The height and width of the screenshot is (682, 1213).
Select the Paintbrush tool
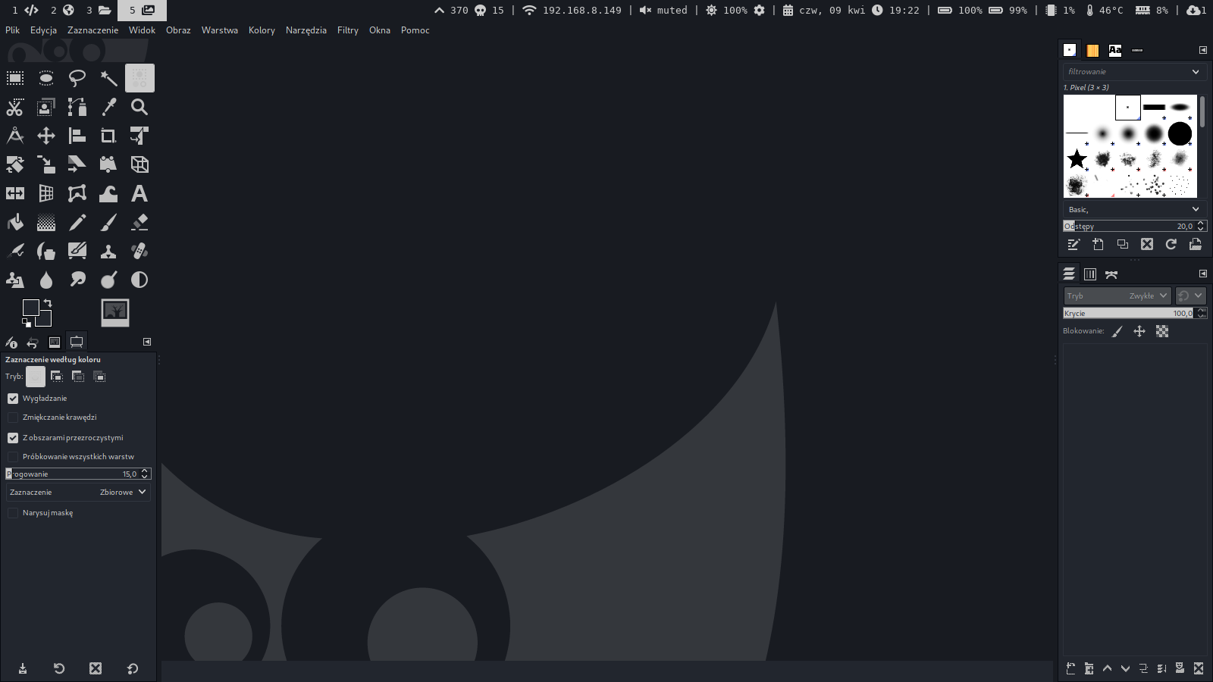108,222
